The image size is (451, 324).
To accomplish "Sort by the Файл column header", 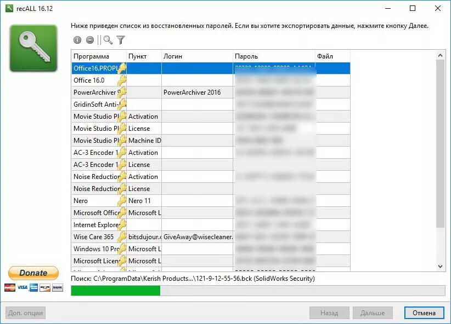I will point(333,56).
